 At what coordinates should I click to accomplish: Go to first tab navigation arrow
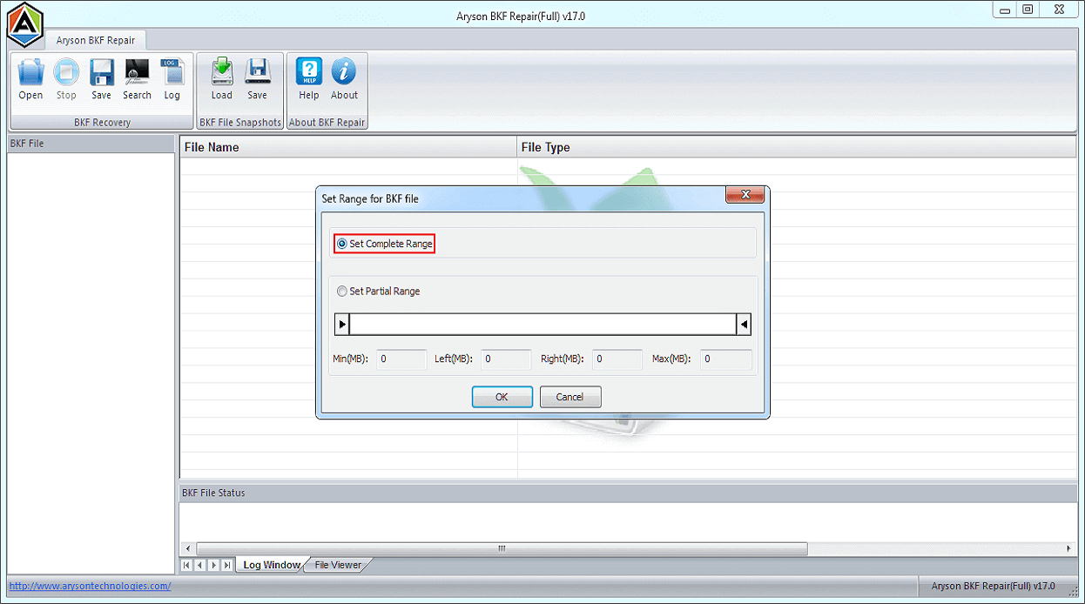pyautogui.click(x=186, y=566)
